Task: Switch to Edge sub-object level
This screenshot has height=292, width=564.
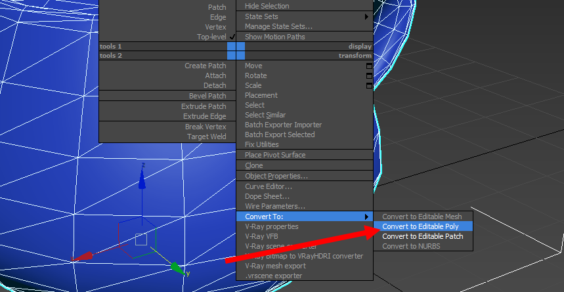Action: point(218,17)
